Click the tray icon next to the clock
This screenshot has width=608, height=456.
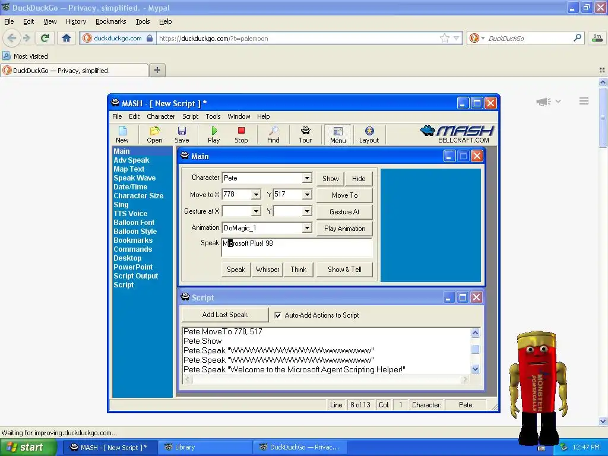click(x=564, y=447)
